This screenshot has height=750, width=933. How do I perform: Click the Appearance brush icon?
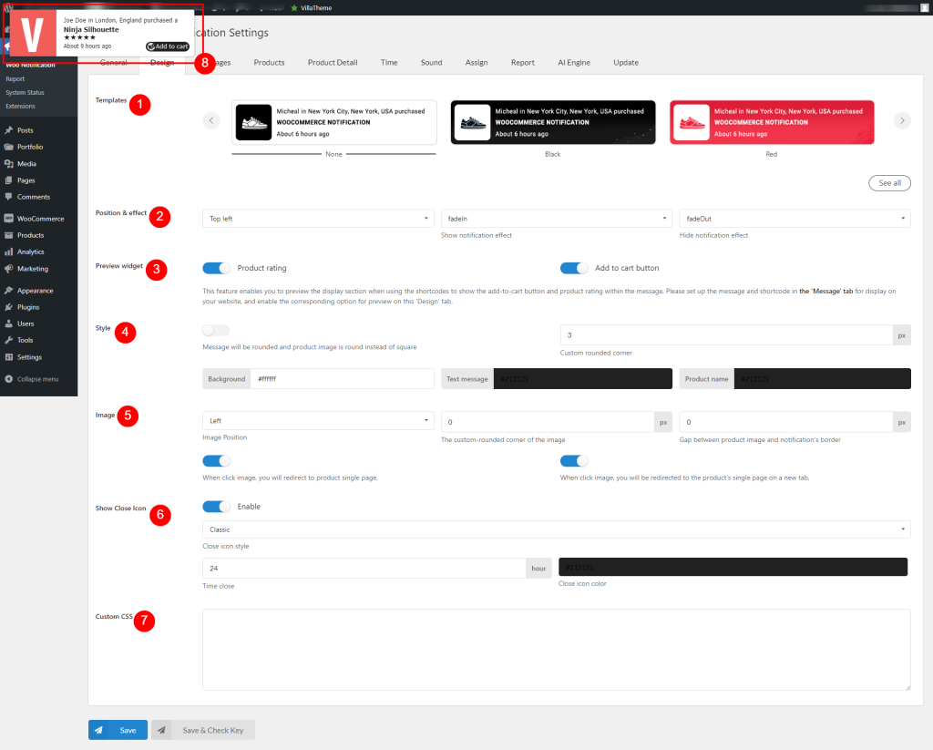(x=9, y=291)
